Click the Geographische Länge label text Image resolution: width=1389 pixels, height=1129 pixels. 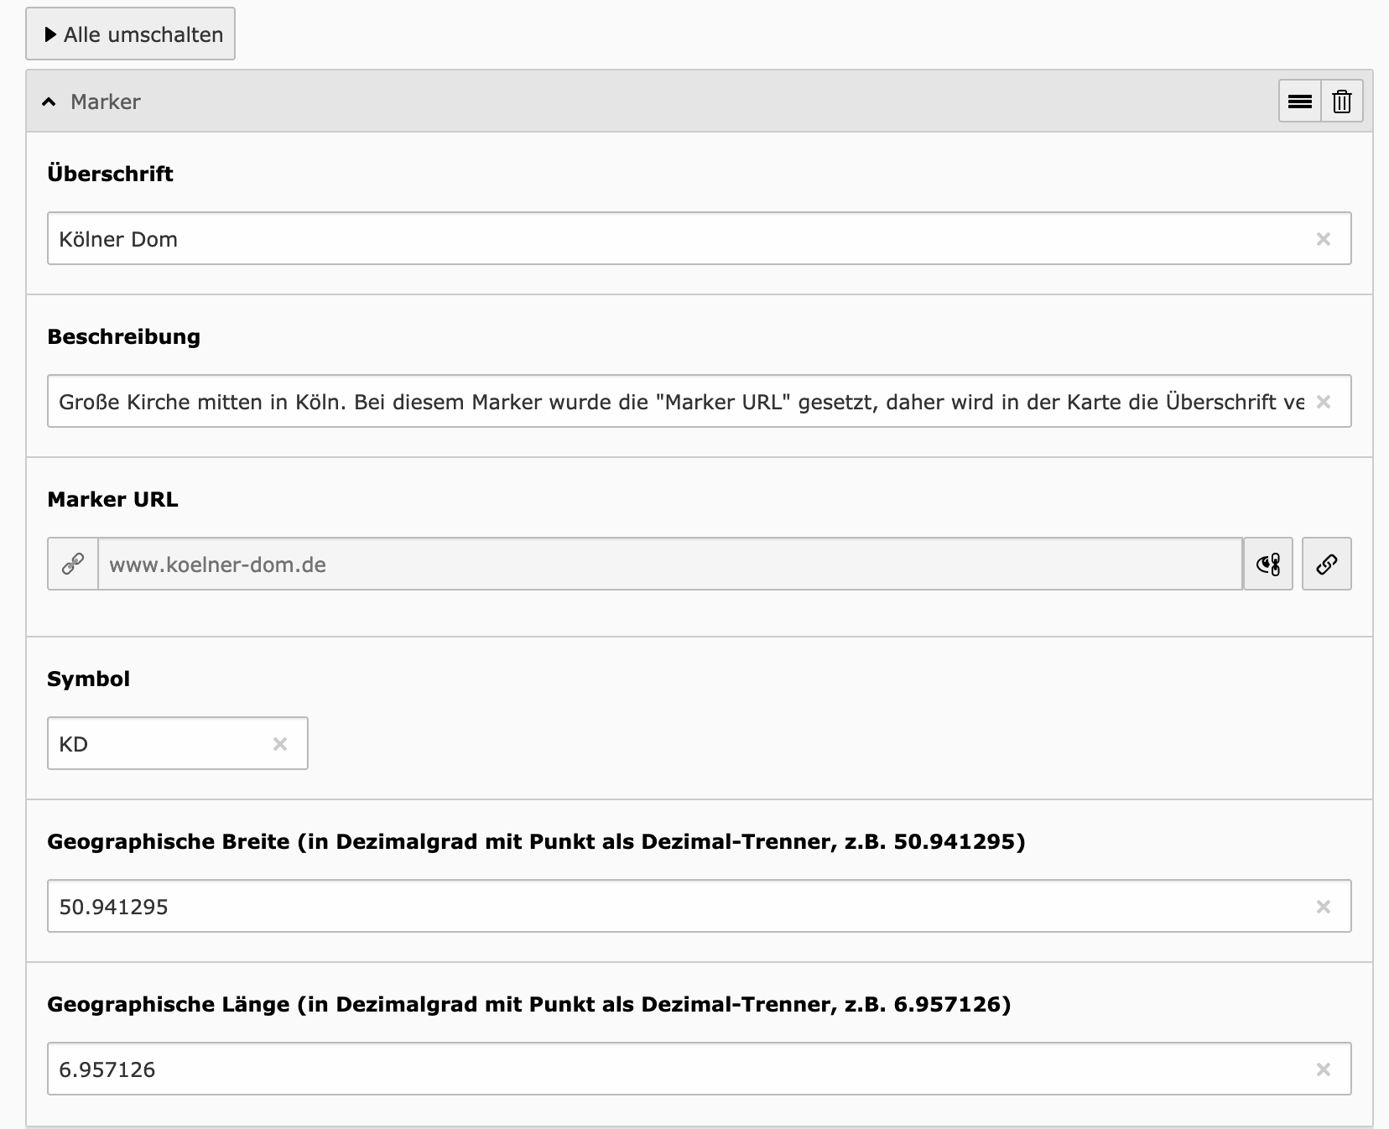[528, 1005]
